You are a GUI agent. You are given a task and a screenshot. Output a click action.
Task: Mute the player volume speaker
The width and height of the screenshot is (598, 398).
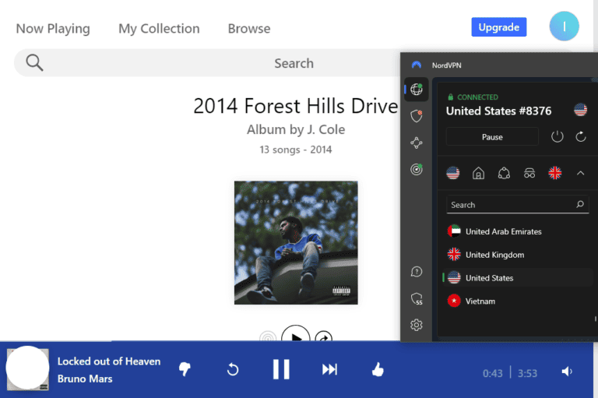click(567, 372)
